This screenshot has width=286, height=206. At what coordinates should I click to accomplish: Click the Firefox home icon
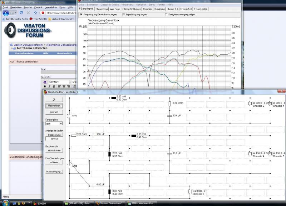pyautogui.click(x=35, y=13)
